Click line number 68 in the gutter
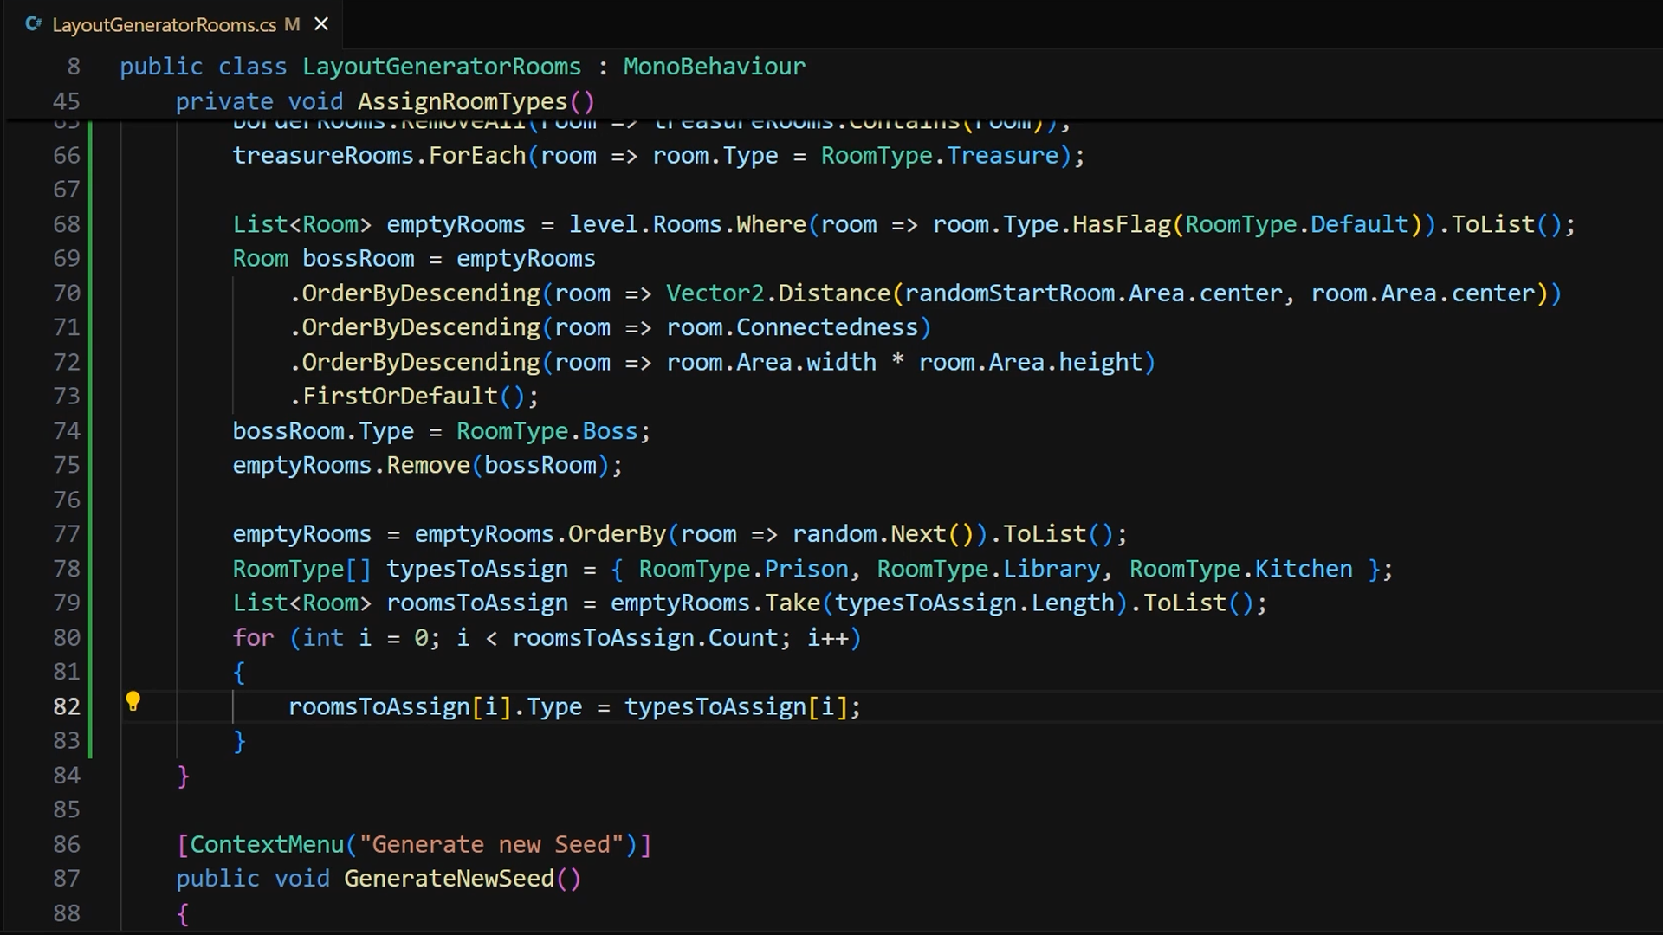 click(x=67, y=224)
